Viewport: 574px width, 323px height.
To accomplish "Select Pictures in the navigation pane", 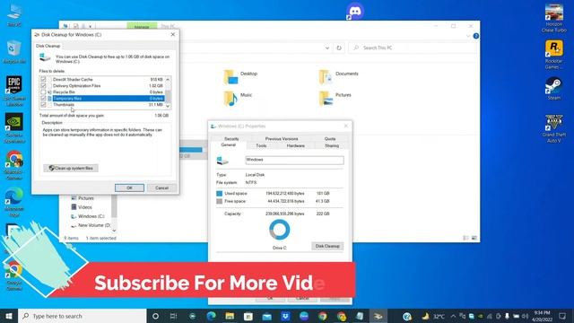I will (x=83, y=198).
